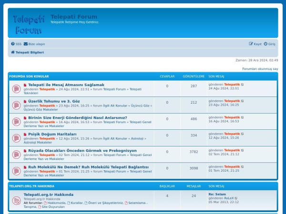View last post icon dated 12 Ağu 2024
Screen dimensions: 286x214
tap(243, 134)
